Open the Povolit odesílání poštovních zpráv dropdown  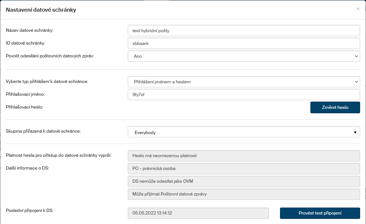tap(244, 56)
